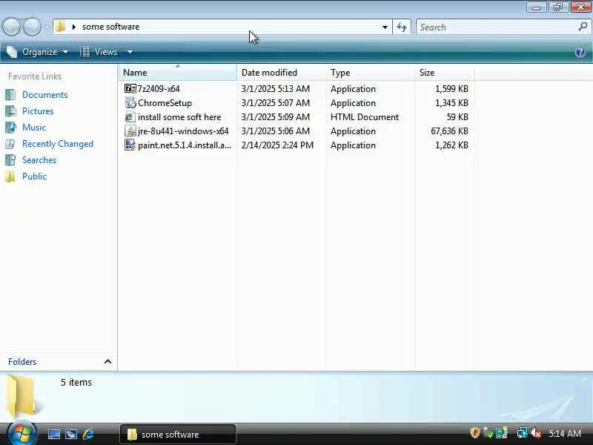Open the Pictures favorite link
Image resolution: width=593 pixels, height=445 pixels.
coord(38,111)
